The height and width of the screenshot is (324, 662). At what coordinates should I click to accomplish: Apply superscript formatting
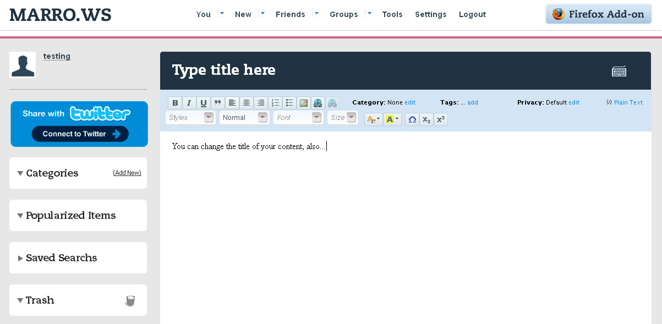(441, 119)
